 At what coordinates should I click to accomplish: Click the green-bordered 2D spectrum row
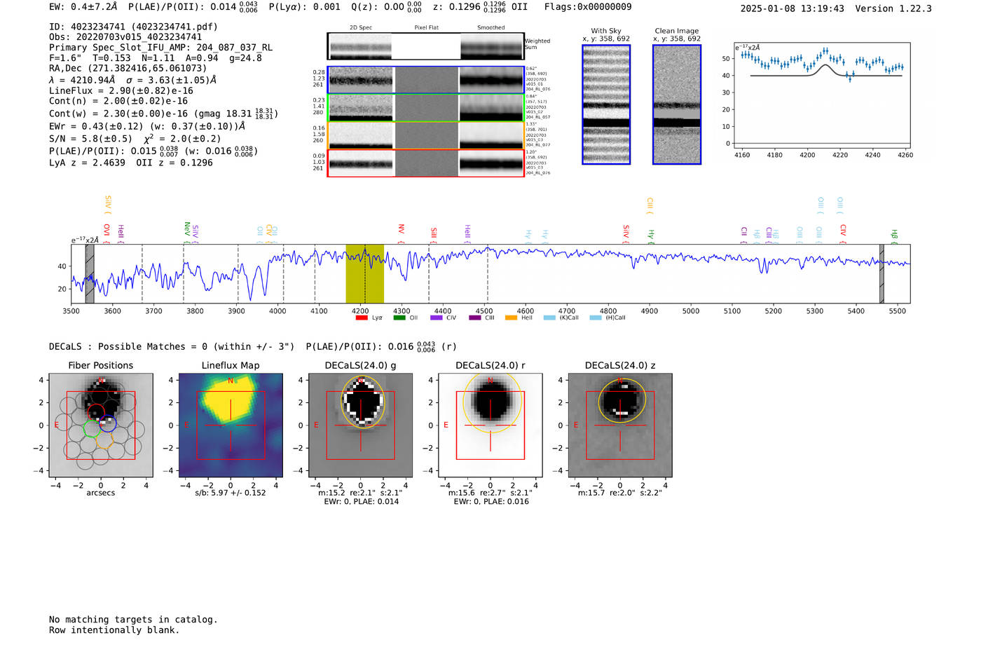[425, 108]
